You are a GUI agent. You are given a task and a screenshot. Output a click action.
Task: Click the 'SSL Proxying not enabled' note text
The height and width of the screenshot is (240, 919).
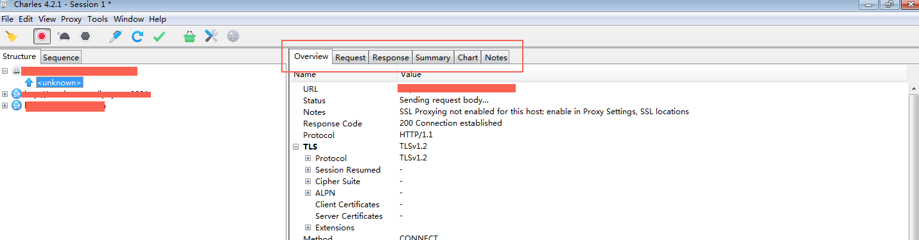click(544, 112)
